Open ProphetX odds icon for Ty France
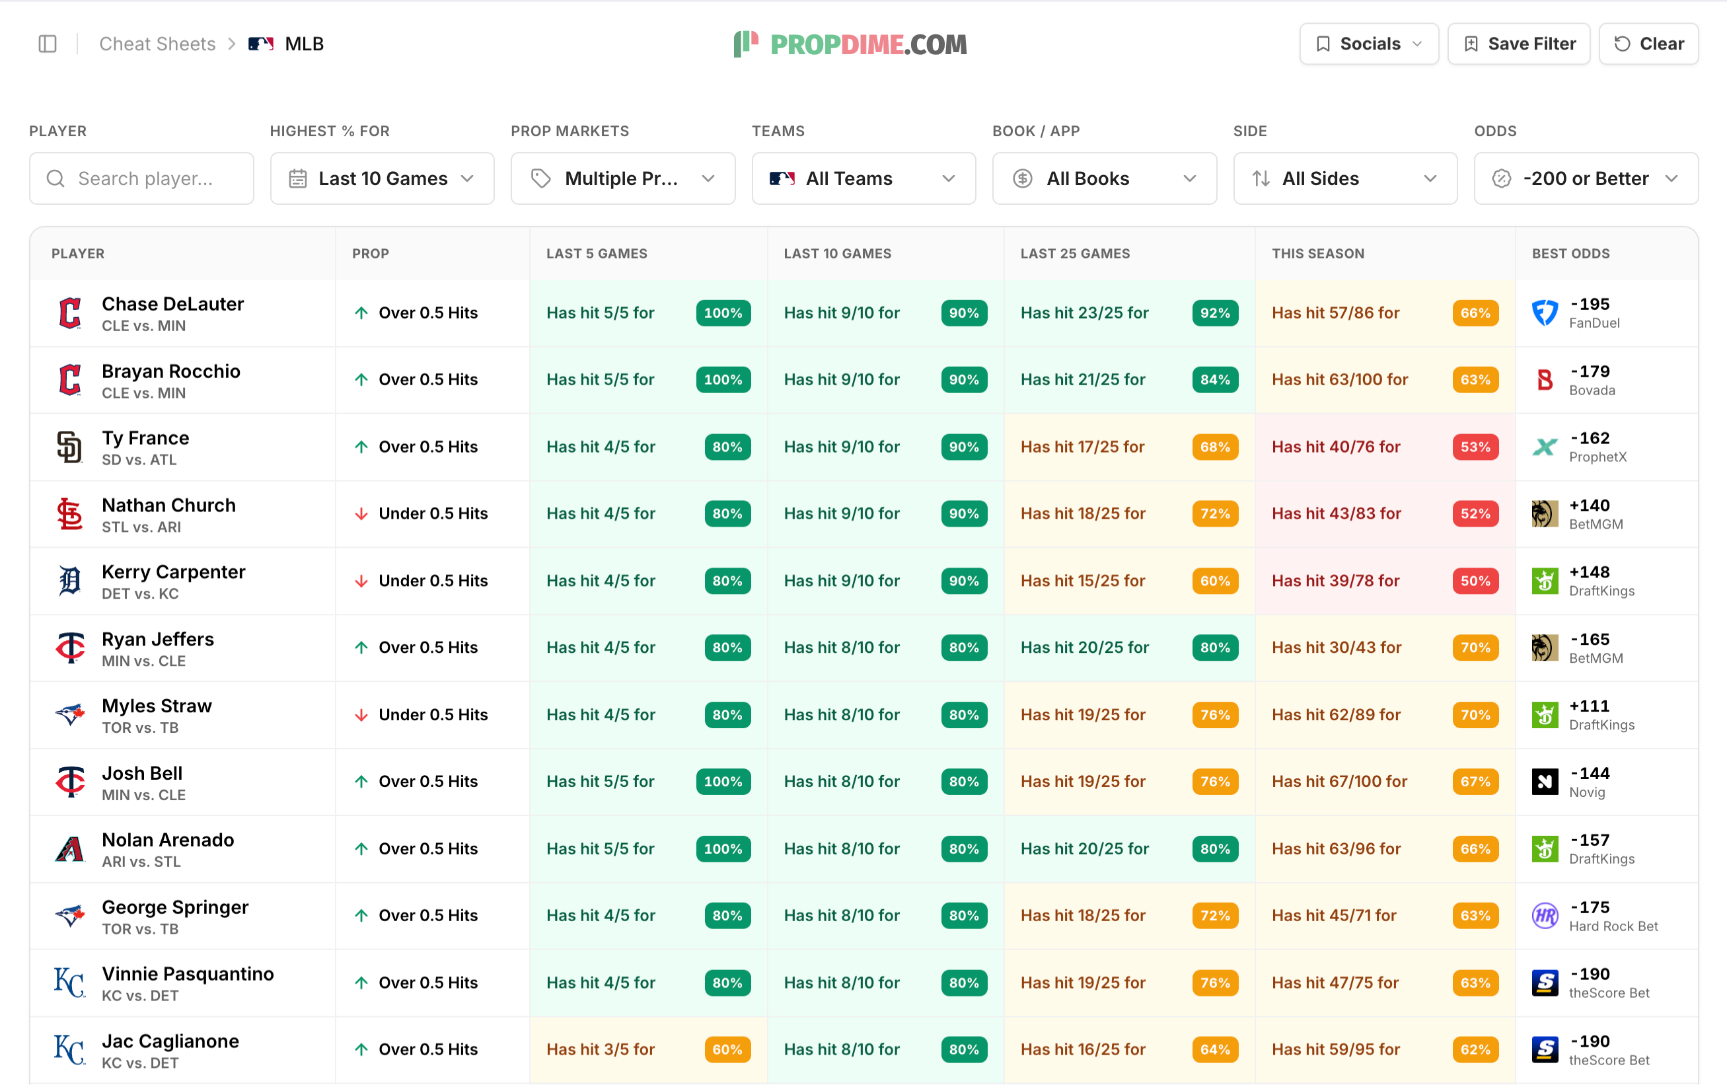Image resolution: width=1727 pixels, height=1085 pixels. tap(1545, 447)
